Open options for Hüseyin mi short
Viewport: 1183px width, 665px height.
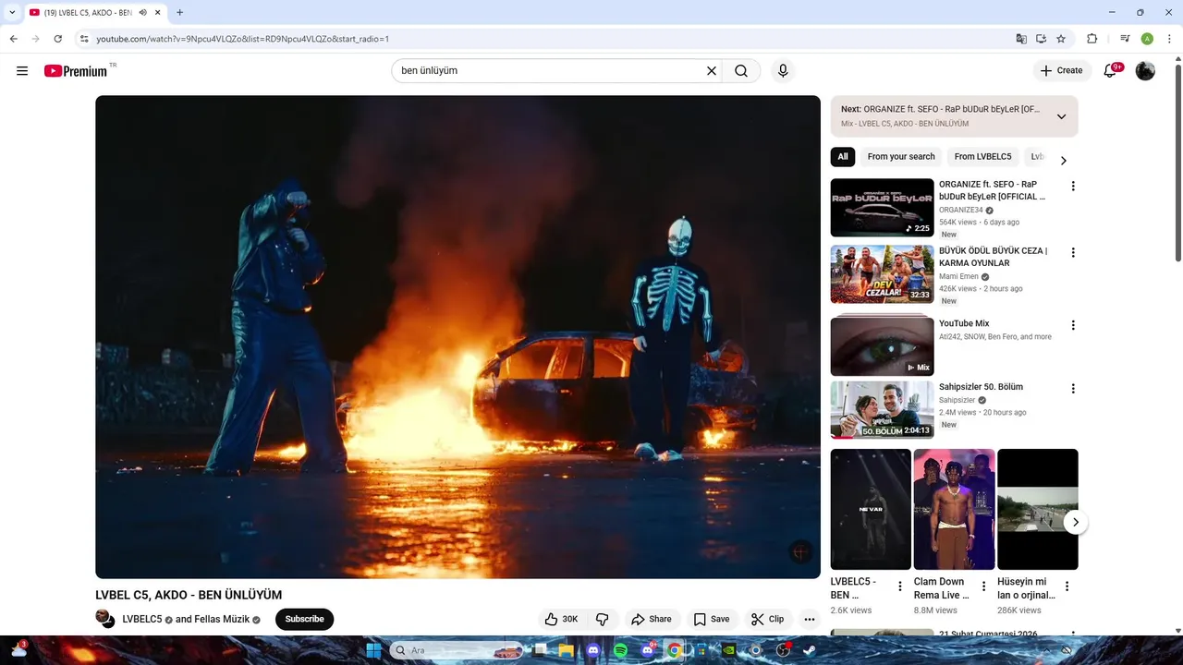pos(1067,586)
